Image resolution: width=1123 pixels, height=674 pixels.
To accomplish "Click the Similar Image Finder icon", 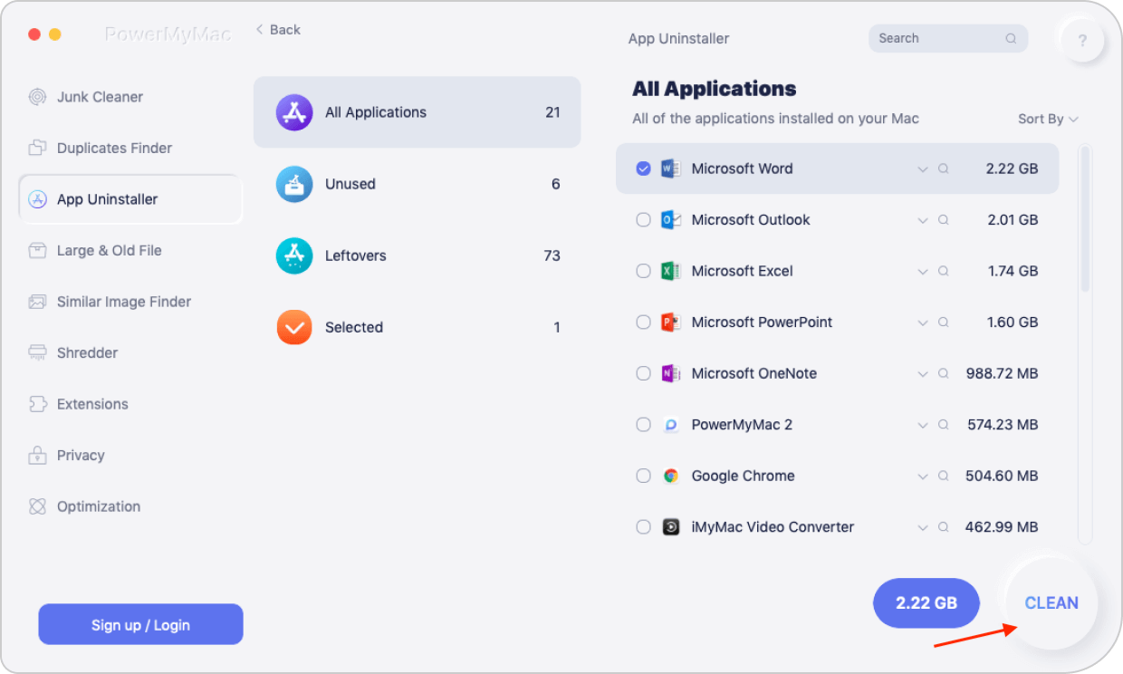I will [37, 302].
